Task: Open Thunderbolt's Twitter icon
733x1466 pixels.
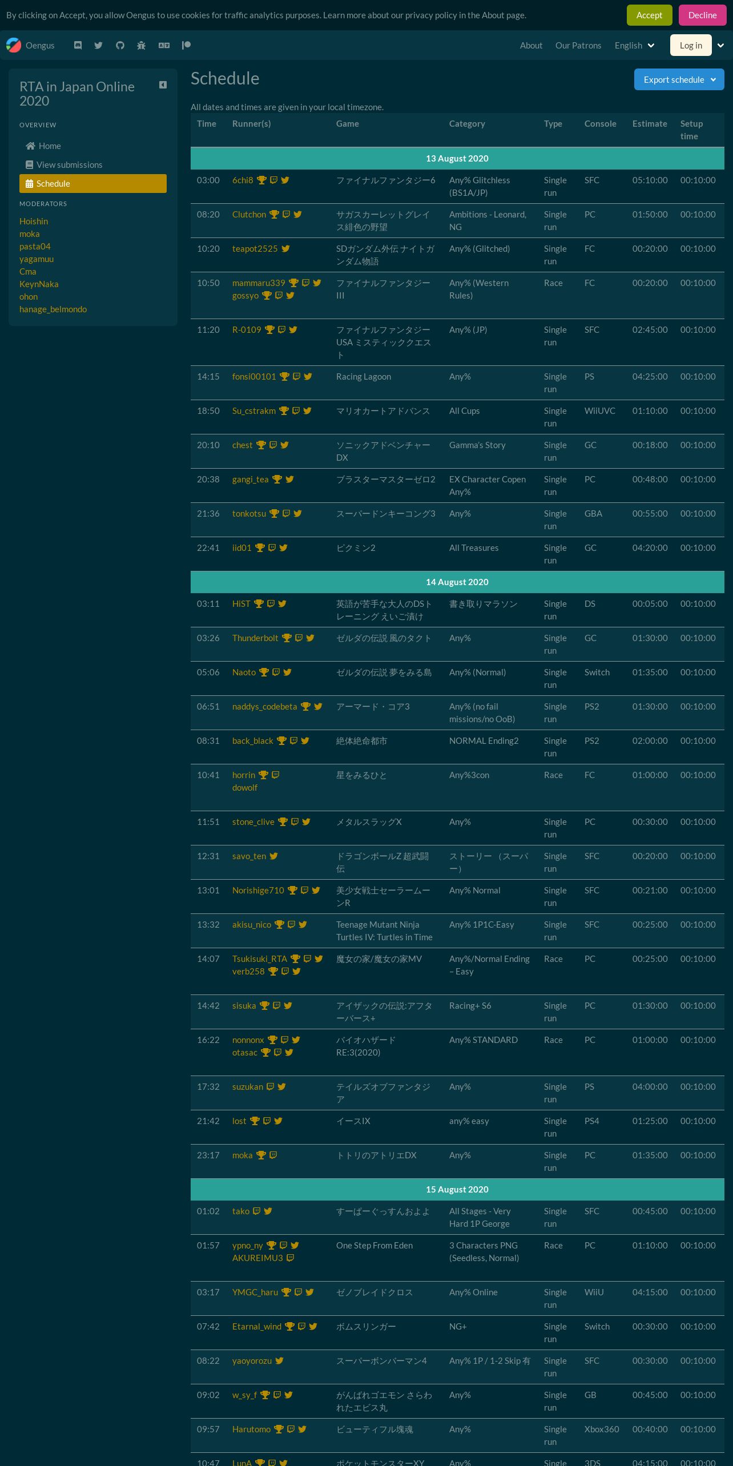Action: click(310, 638)
